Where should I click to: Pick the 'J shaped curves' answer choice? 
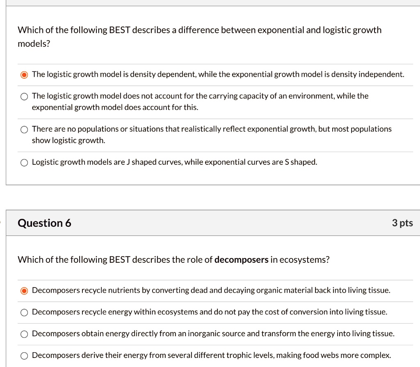pos(24,162)
